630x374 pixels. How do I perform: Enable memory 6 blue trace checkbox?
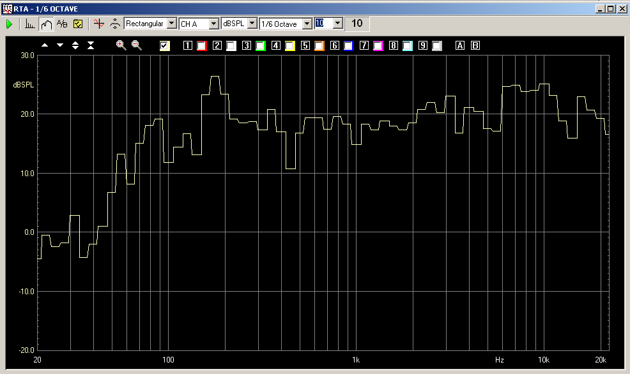(x=348, y=46)
